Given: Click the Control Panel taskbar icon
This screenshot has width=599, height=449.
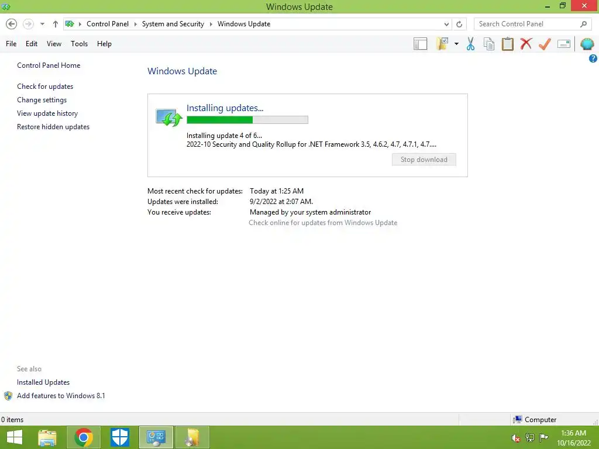Looking at the screenshot, I should [156, 437].
